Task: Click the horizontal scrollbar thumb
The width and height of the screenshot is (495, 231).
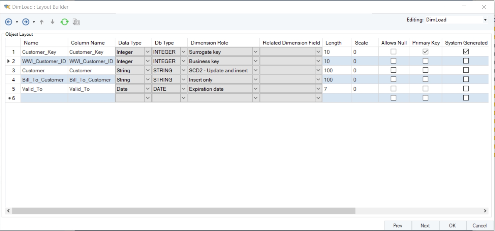Action: point(184,211)
